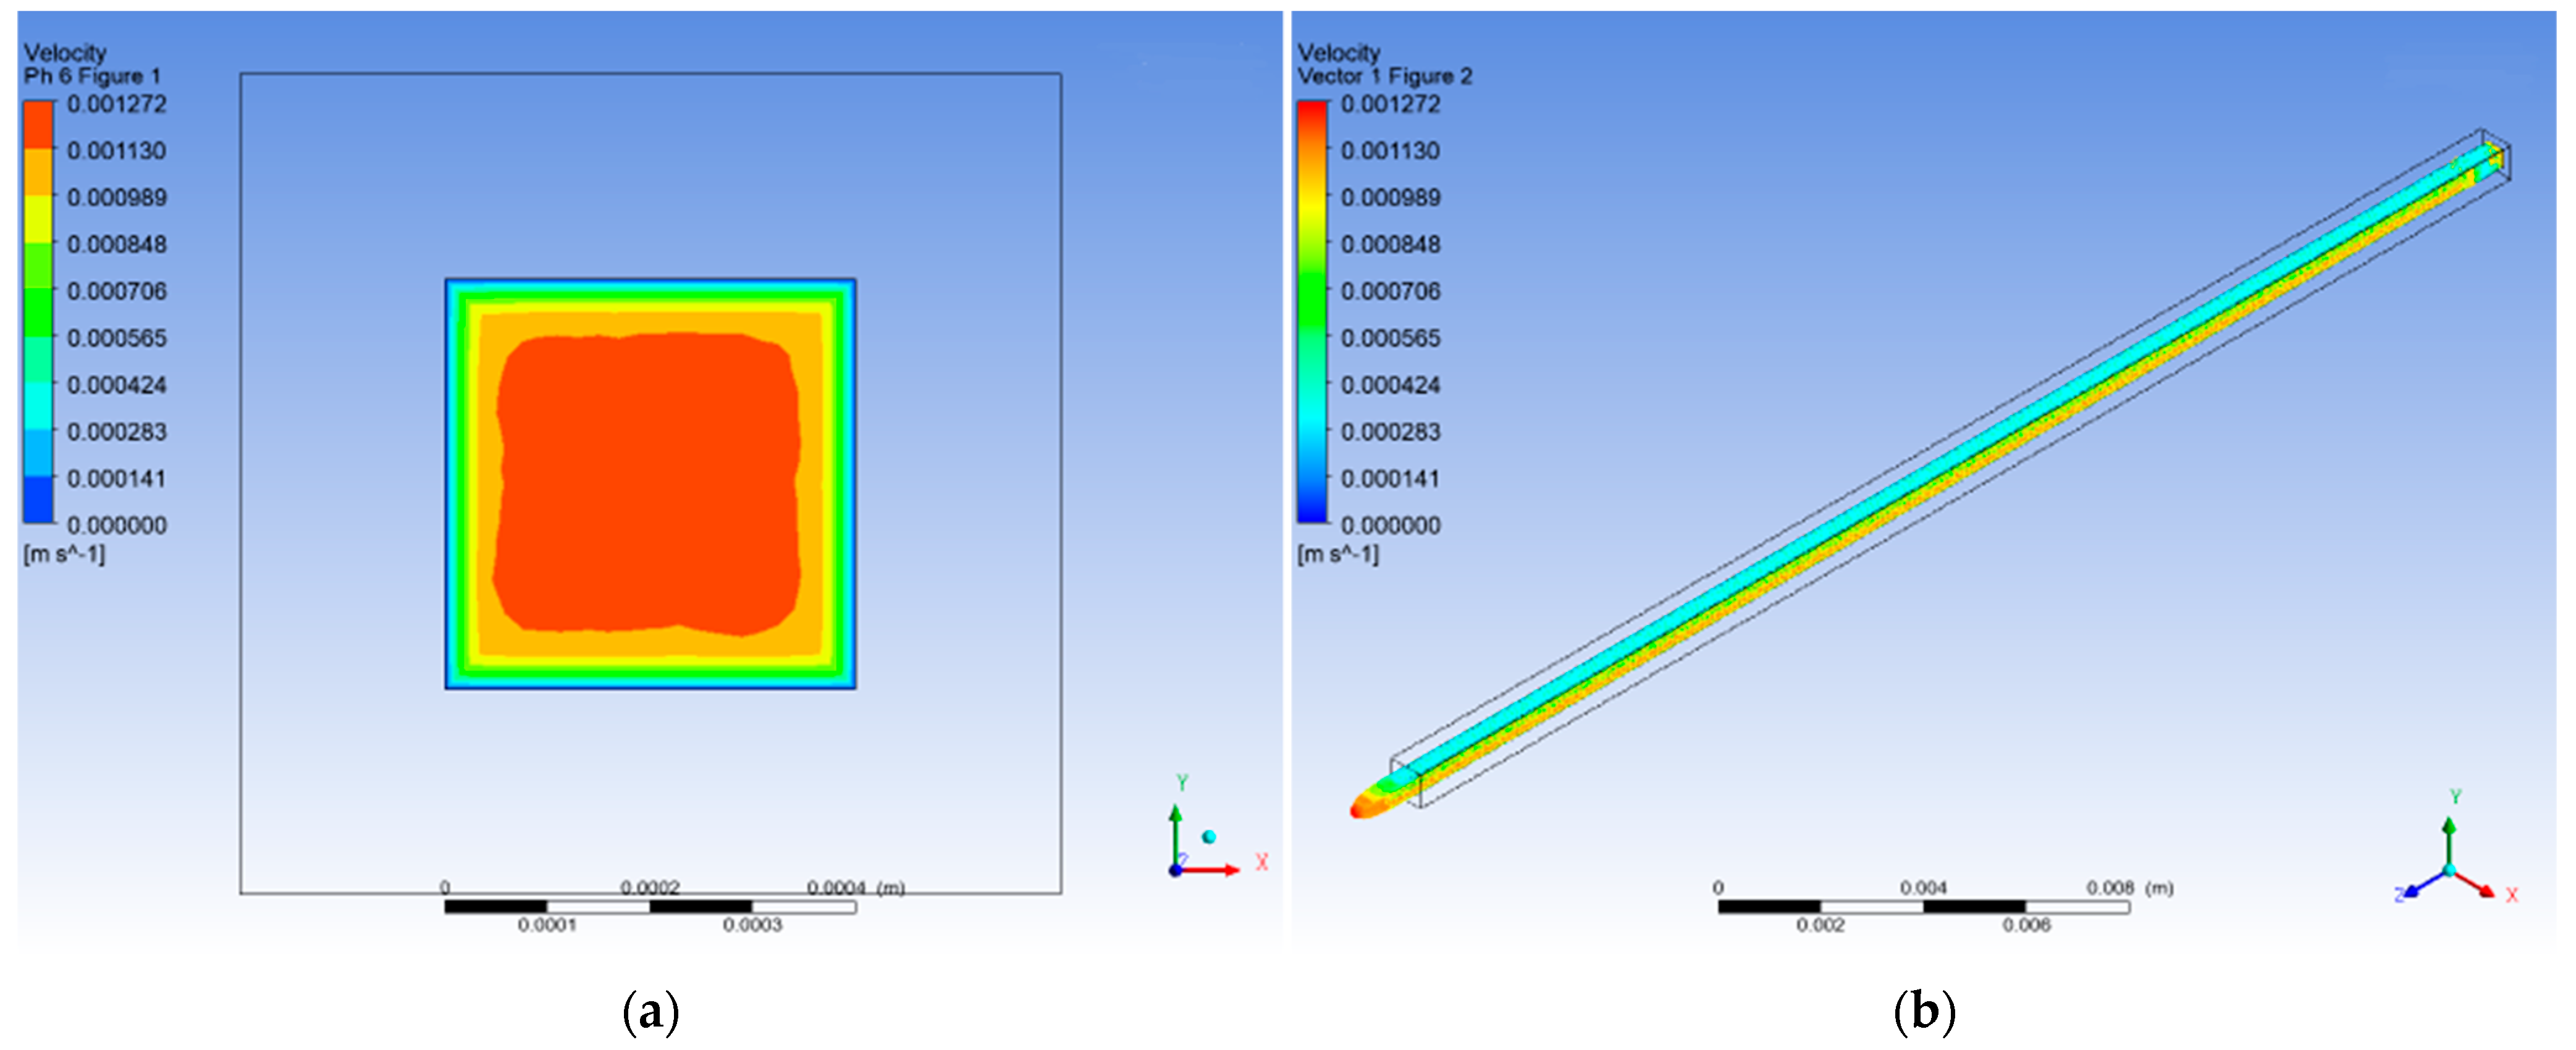The height and width of the screenshot is (1050, 2576).
Task: Click the right view scale ruler bar
Action: click(x=1923, y=907)
